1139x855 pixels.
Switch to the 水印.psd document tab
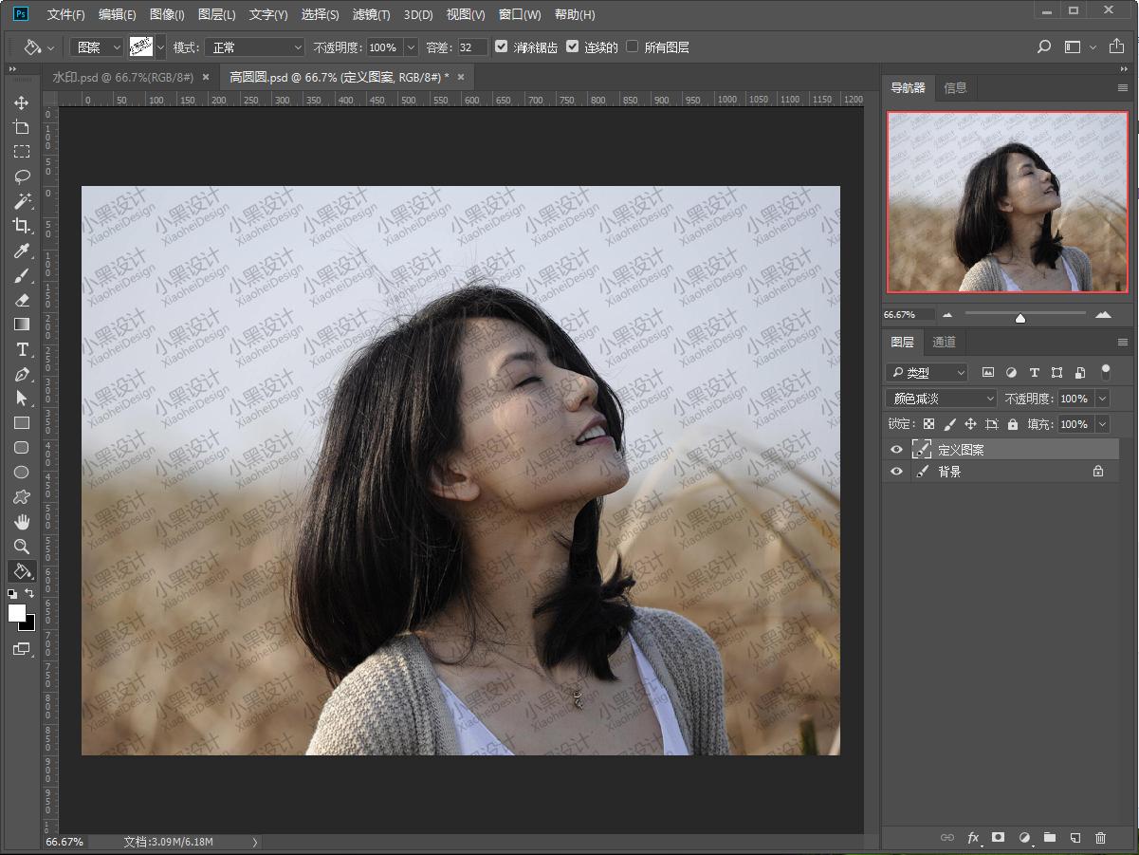pos(122,77)
